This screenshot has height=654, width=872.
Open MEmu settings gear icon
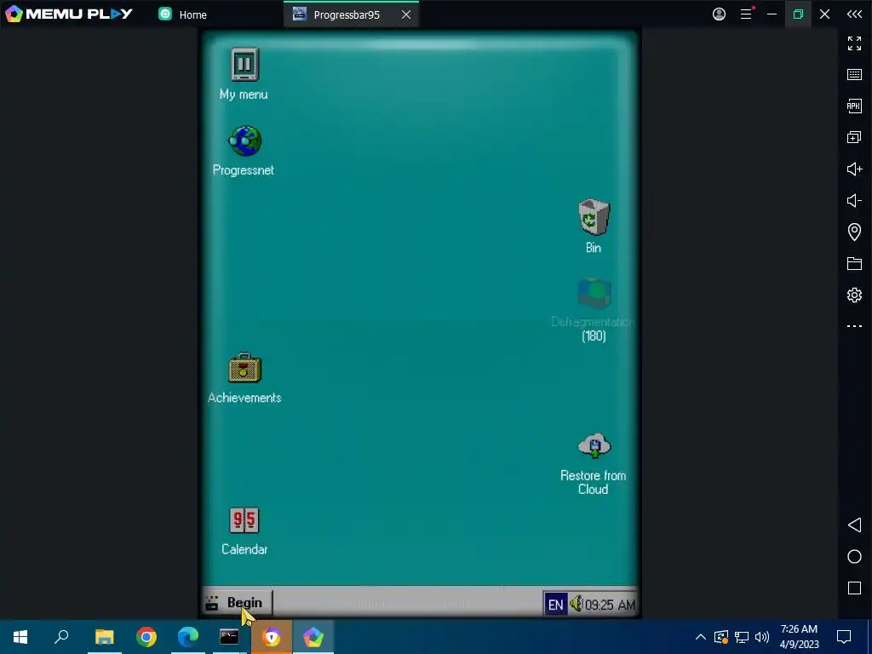pos(854,295)
